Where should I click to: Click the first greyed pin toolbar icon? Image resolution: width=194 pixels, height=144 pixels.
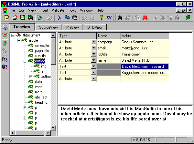click(x=155, y=18)
